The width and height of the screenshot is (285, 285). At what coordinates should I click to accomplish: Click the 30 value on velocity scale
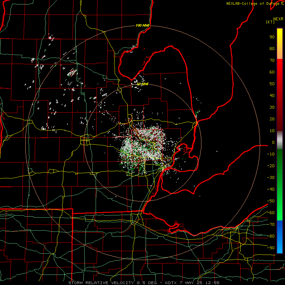pyautogui.click(x=272, y=107)
